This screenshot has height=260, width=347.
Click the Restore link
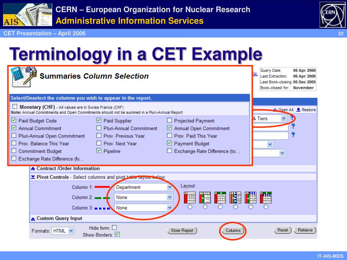308,110
